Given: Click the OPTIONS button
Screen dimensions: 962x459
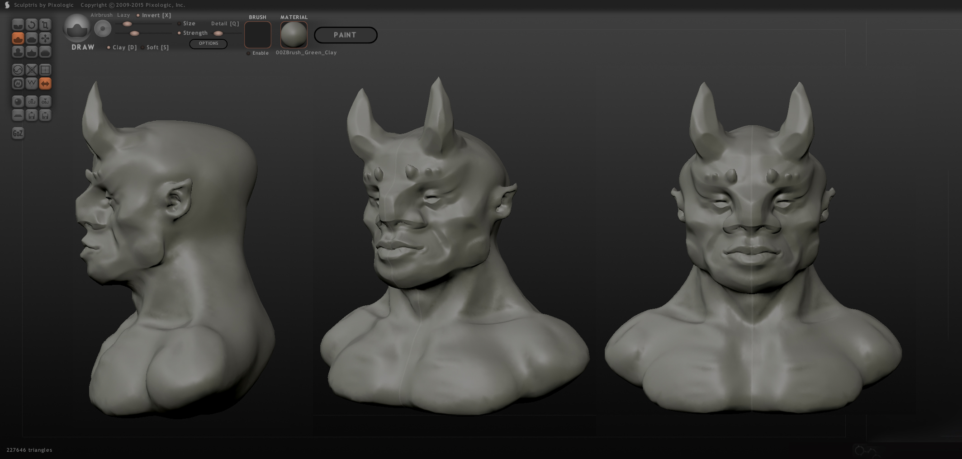Looking at the screenshot, I should [208, 43].
